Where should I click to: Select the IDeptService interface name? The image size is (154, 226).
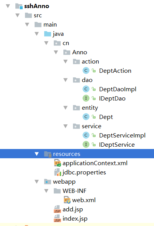click(x=117, y=144)
